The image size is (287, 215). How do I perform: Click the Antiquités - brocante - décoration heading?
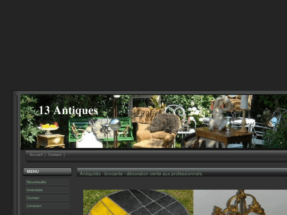[x=141, y=174]
